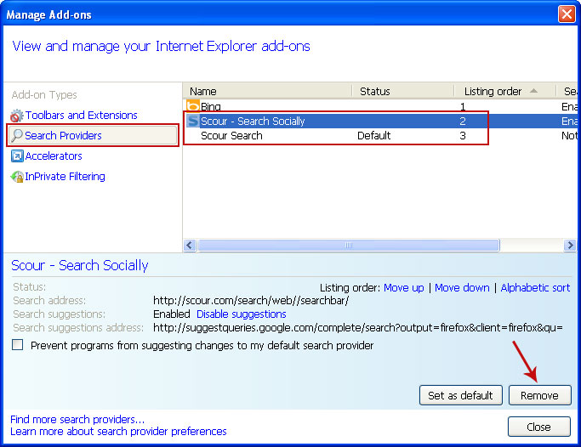Click the Set as default button
Image resolution: width=581 pixels, height=447 pixels.
[460, 395]
